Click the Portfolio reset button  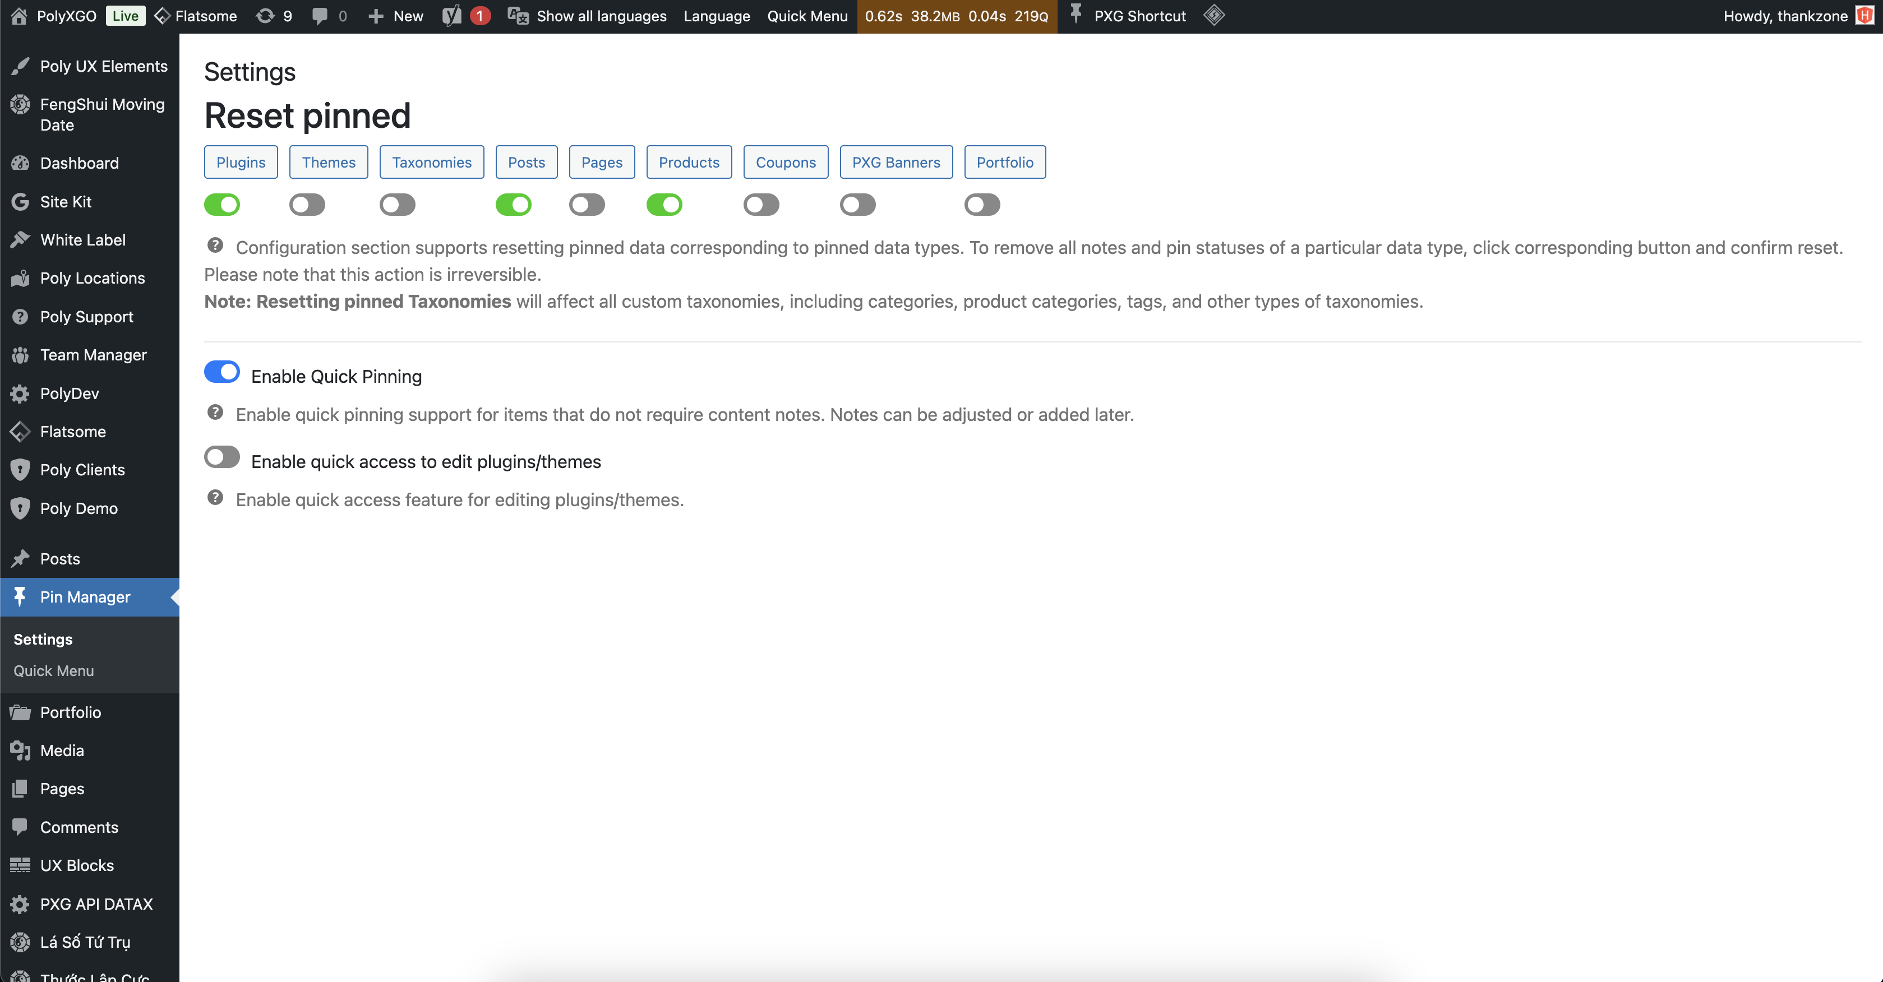(x=1005, y=162)
